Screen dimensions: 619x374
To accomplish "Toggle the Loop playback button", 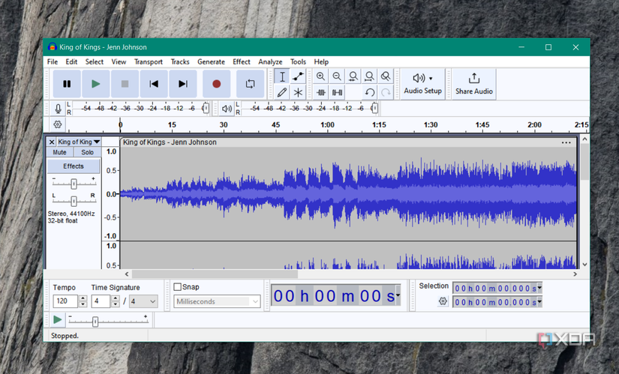I will [251, 84].
